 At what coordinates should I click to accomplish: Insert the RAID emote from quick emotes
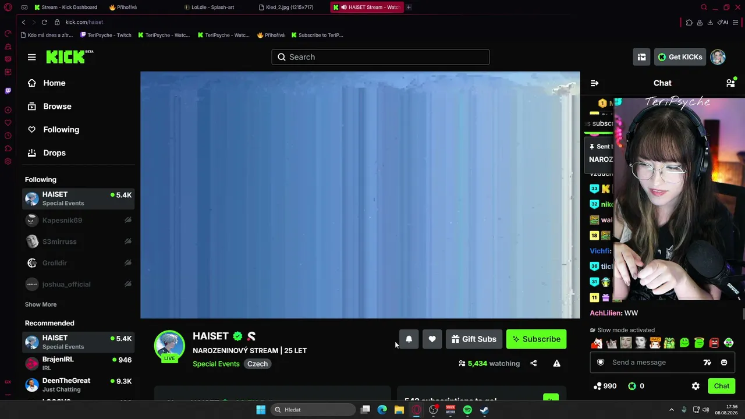coord(655,343)
